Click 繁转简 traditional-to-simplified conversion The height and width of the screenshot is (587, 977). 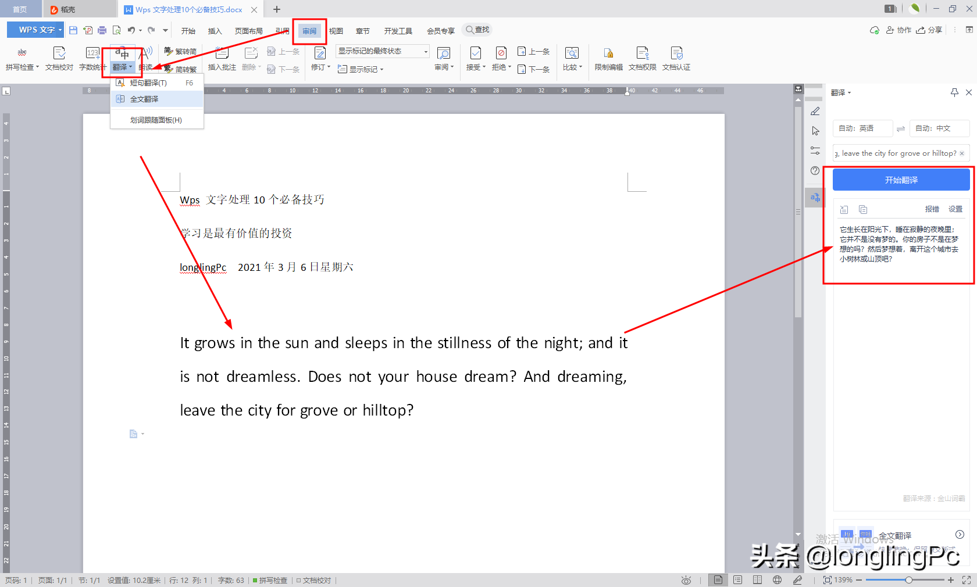pyautogui.click(x=180, y=51)
